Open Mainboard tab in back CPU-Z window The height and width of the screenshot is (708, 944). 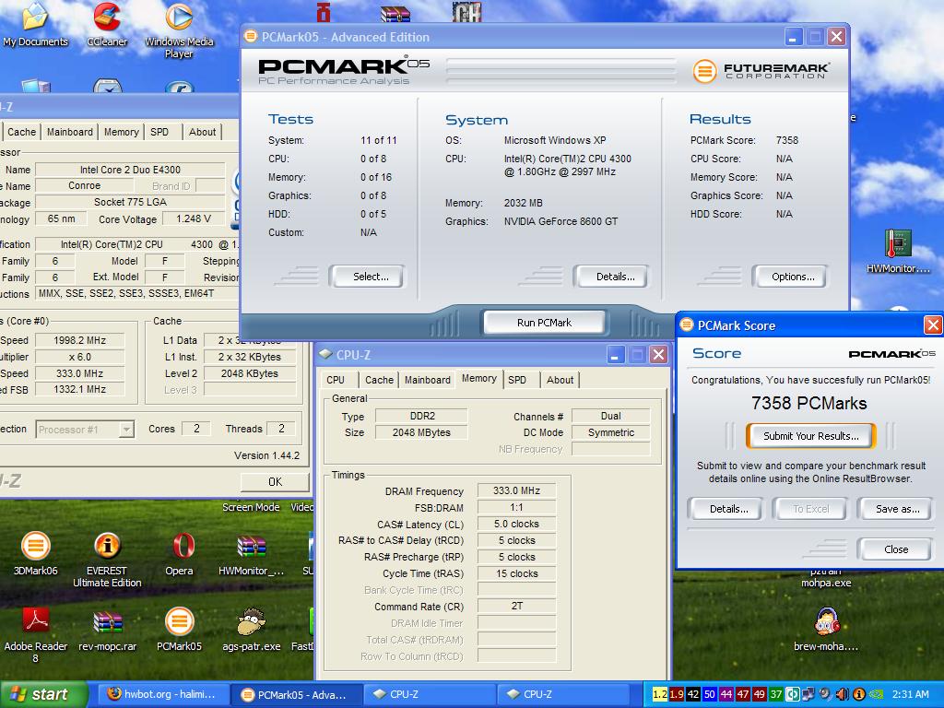click(70, 132)
